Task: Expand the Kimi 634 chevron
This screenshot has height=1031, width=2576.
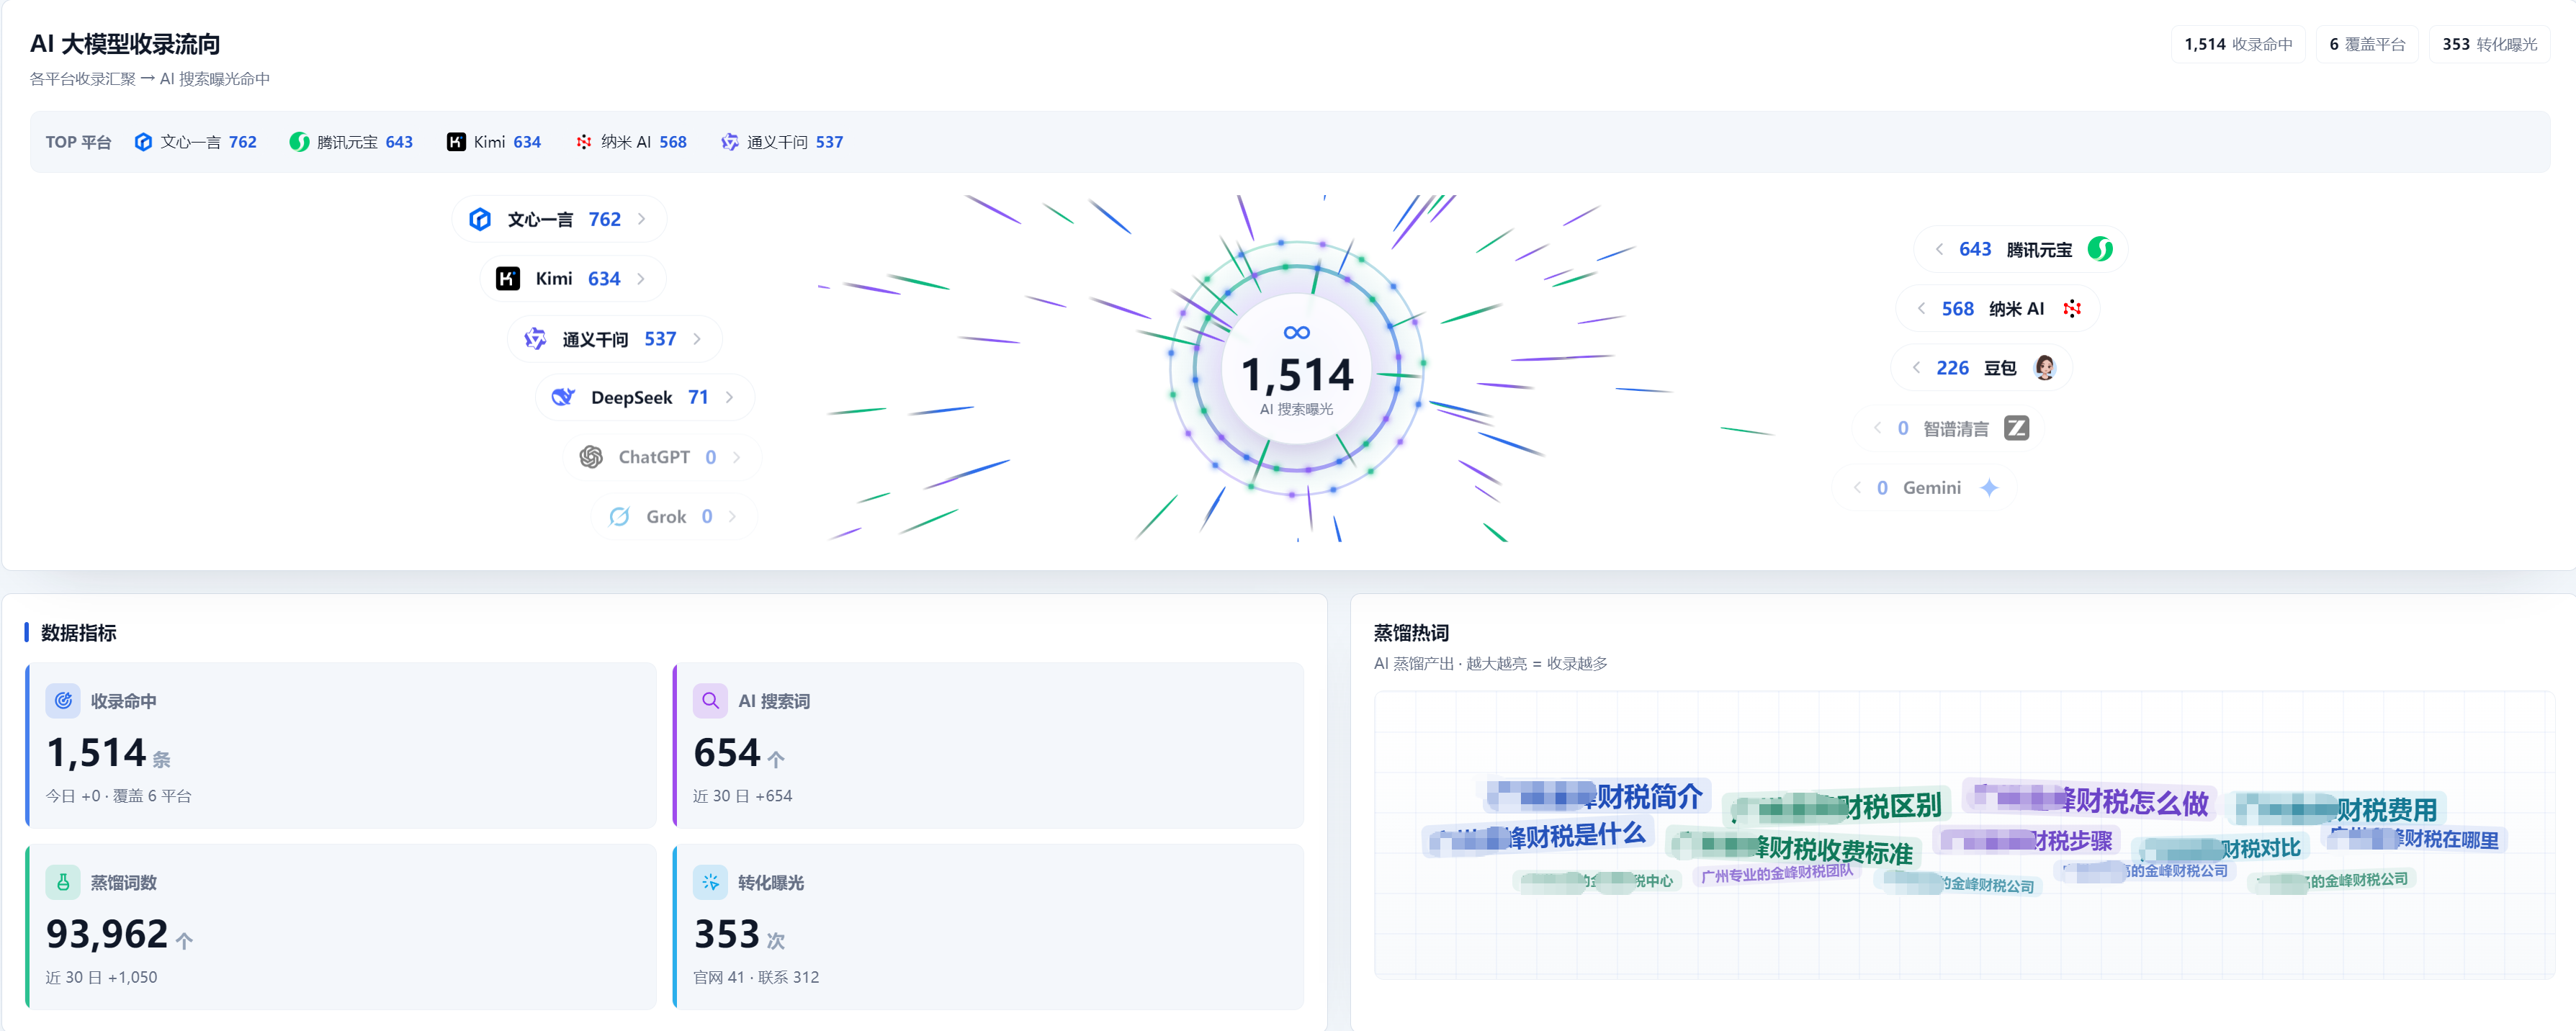Action: [x=641, y=279]
